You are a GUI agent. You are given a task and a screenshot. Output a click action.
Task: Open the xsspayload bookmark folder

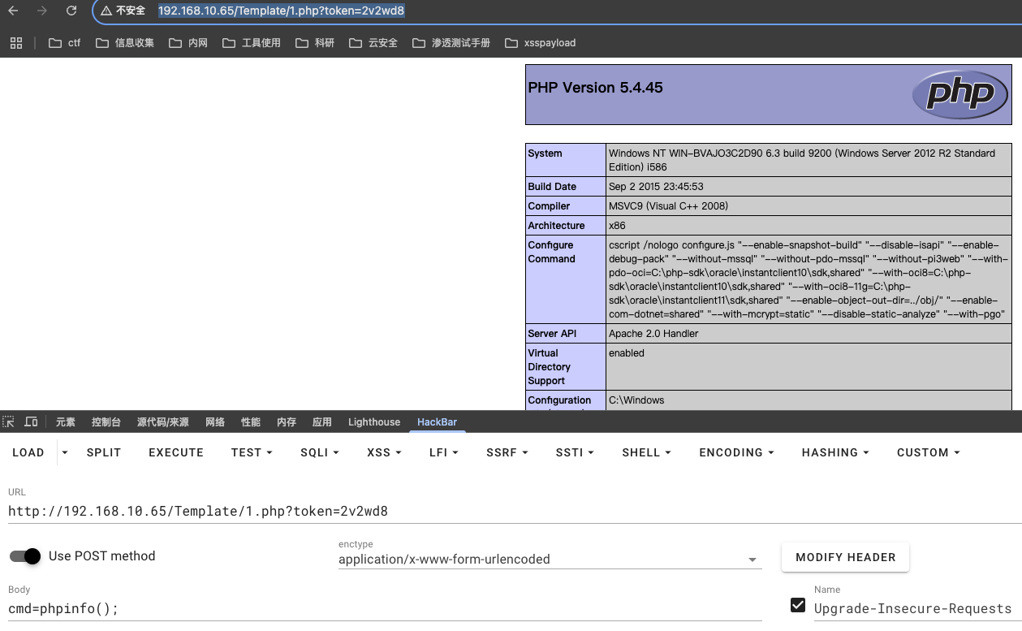[x=540, y=43]
